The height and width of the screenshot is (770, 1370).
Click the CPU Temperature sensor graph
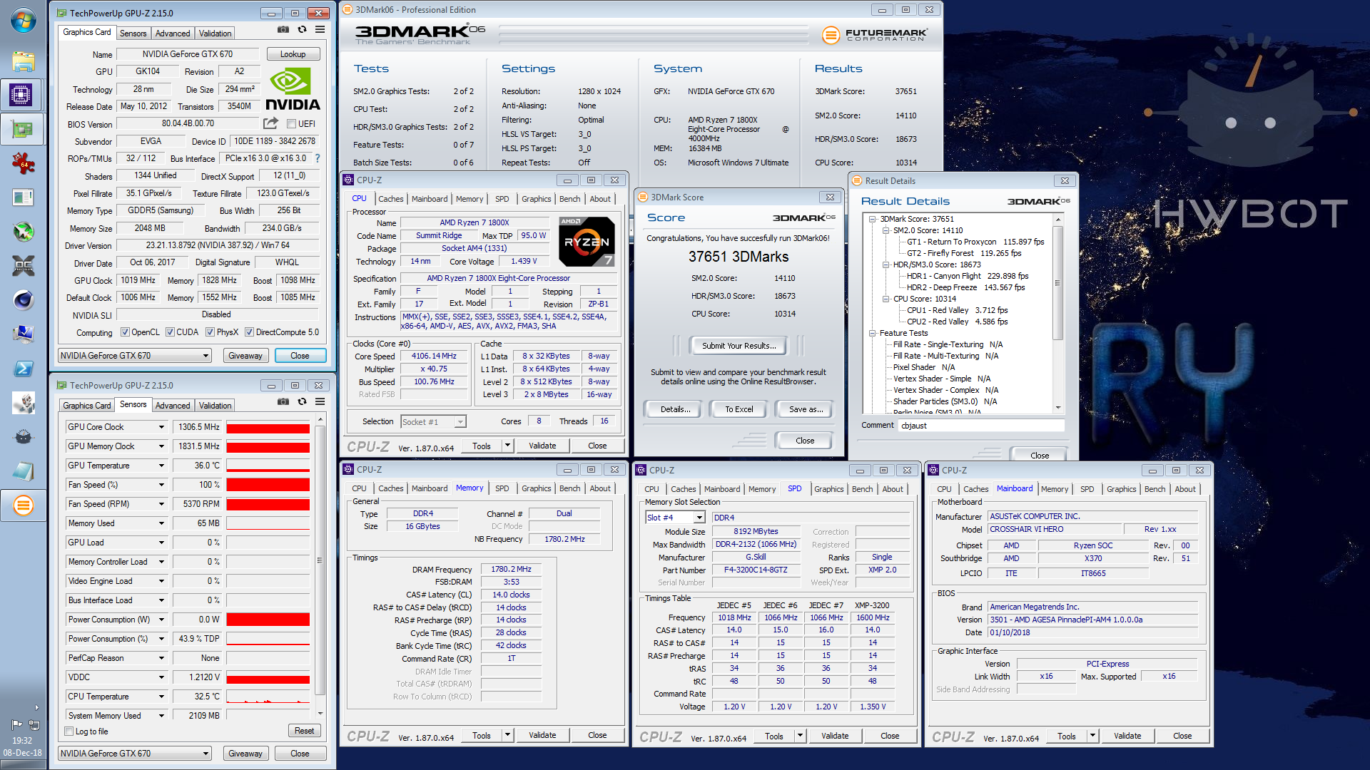coord(268,697)
